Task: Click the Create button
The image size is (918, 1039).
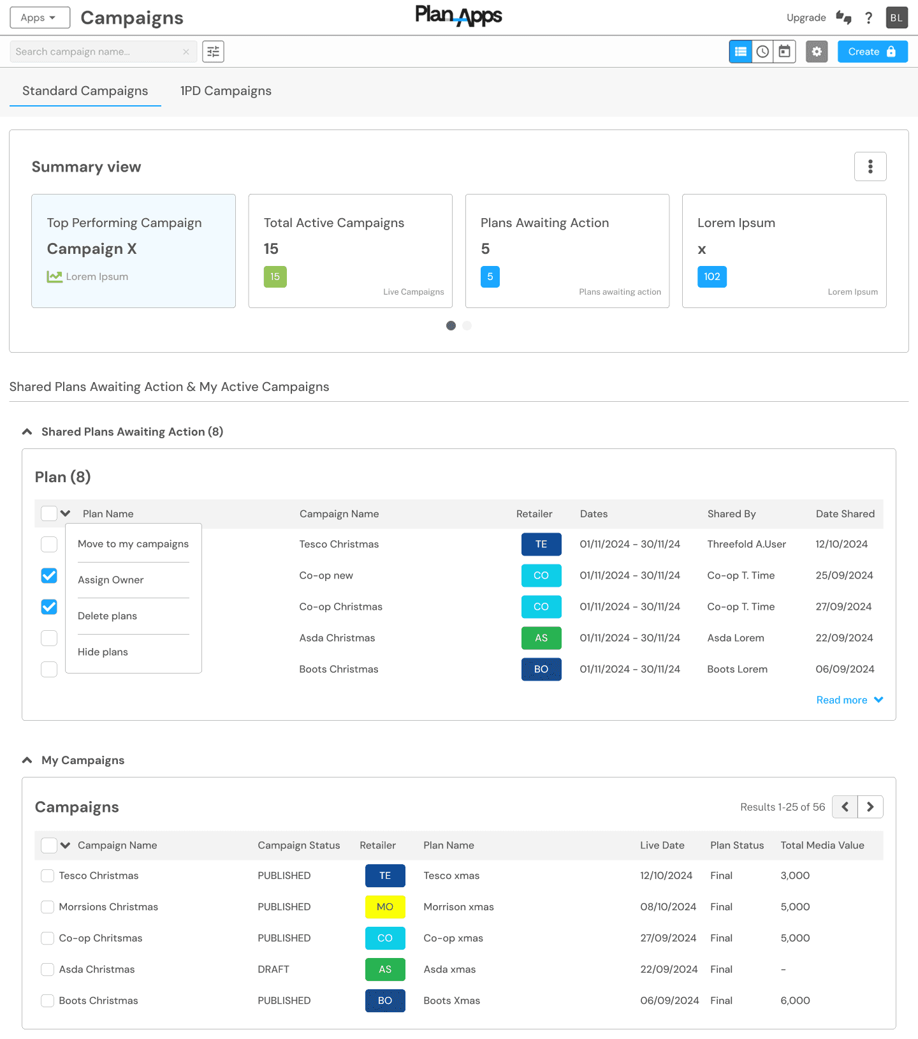Action: pos(873,52)
